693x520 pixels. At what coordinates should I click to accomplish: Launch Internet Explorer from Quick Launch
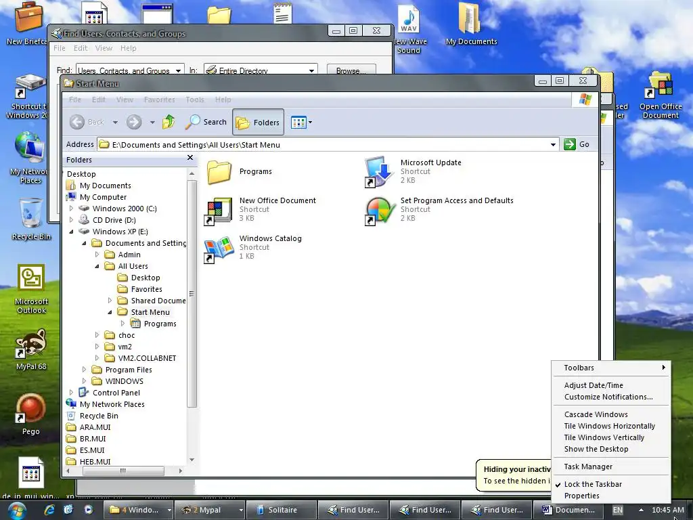pyautogui.click(x=49, y=509)
